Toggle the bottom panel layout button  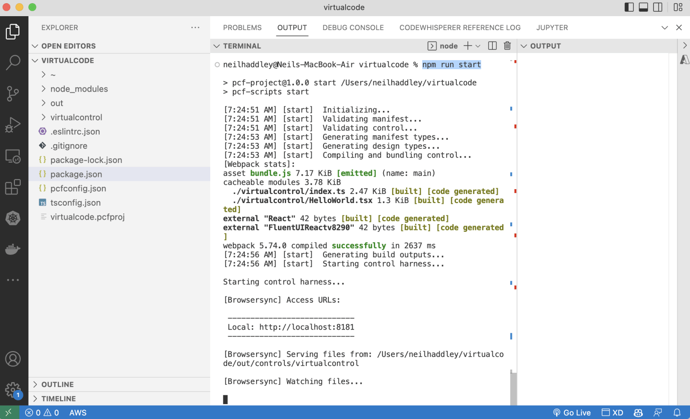click(x=643, y=7)
